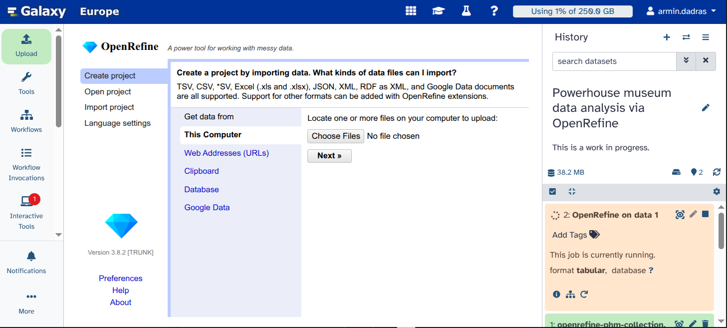
Task: Rerun the OpenRefine job with refresh icon
Action: point(584,295)
